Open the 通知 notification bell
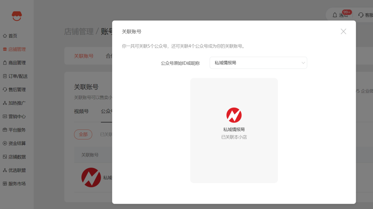This screenshot has width=373, height=209. pos(338,15)
